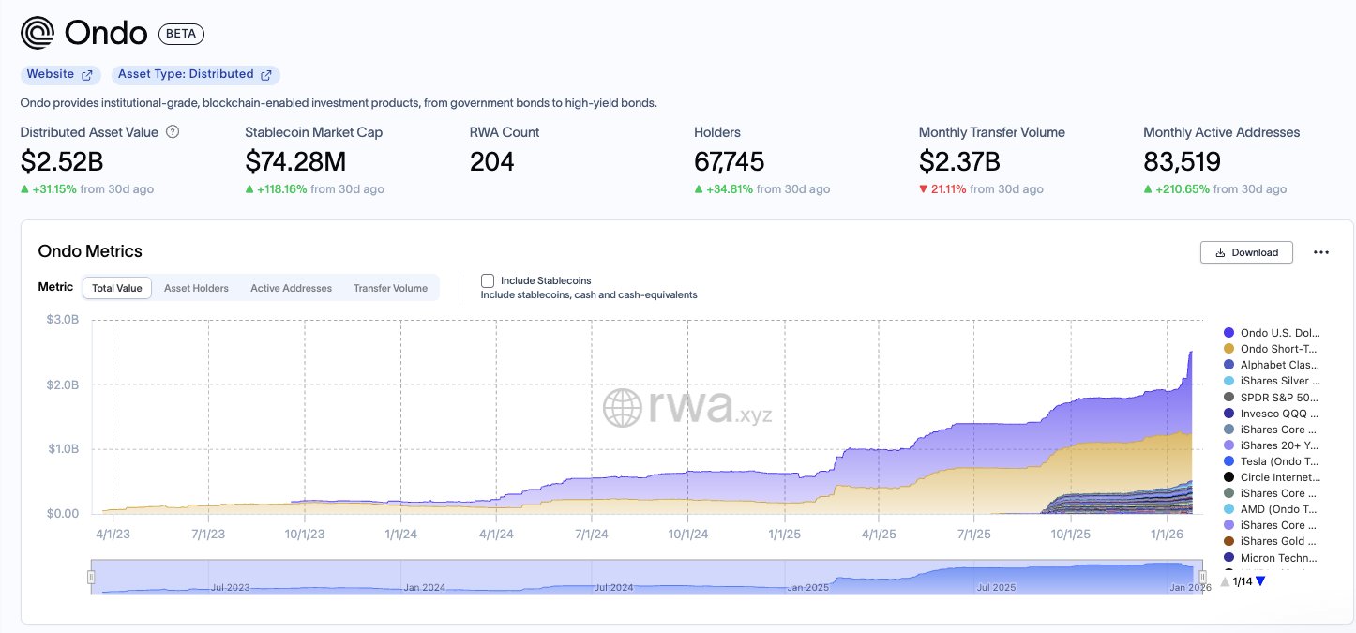Download the Ondo Metrics chart data
This screenshot has width=1356, height=633.
pyautogui.click(x=1246, y=252)
